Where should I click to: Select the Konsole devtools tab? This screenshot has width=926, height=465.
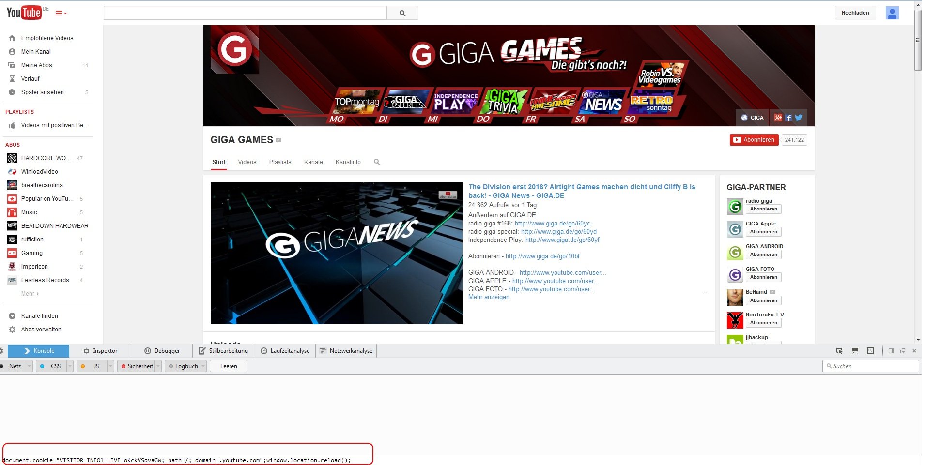pyautogui.click(x=39, y=351)
